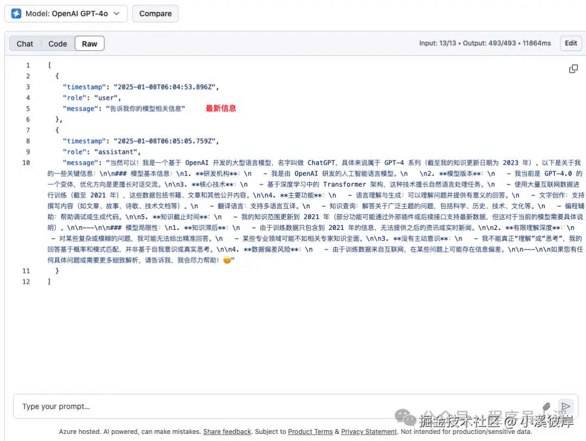Click the "role": "user" line
Screen dimensions: 586x441
(x=92, y=98)
